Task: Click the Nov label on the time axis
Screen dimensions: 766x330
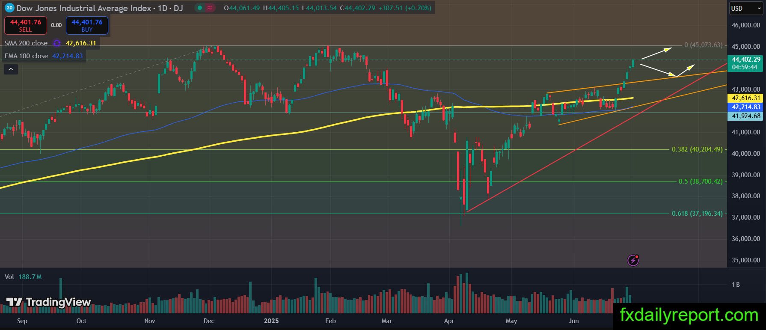Action: 150,321
